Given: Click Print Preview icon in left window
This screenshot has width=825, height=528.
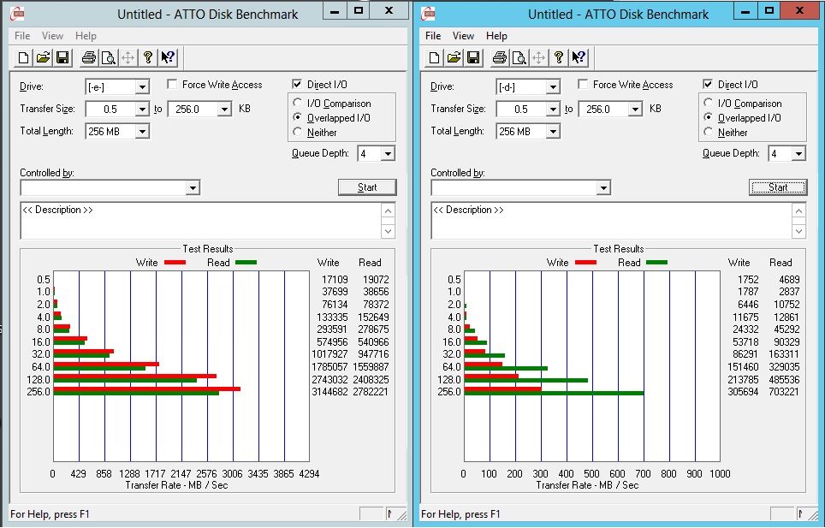Looking at the screenshot, I should coord(109,57).
